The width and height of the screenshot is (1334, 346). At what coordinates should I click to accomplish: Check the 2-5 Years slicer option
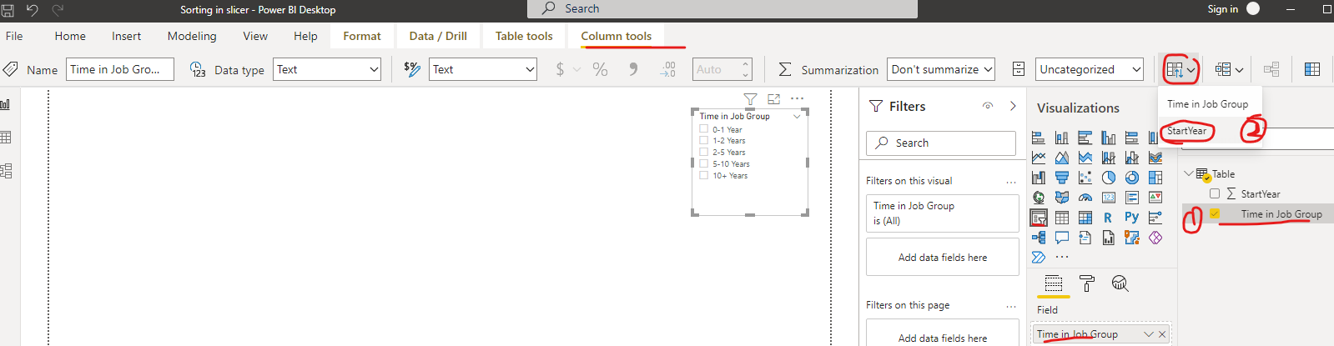click(704, 153)
